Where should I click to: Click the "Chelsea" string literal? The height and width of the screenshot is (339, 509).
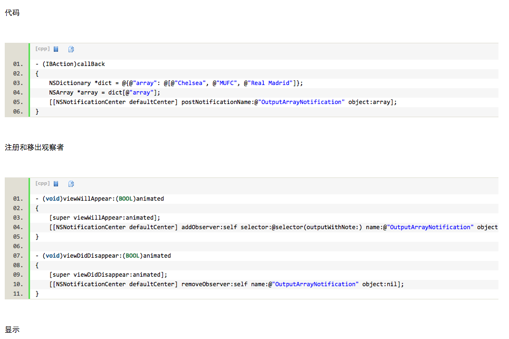[190, 83]
